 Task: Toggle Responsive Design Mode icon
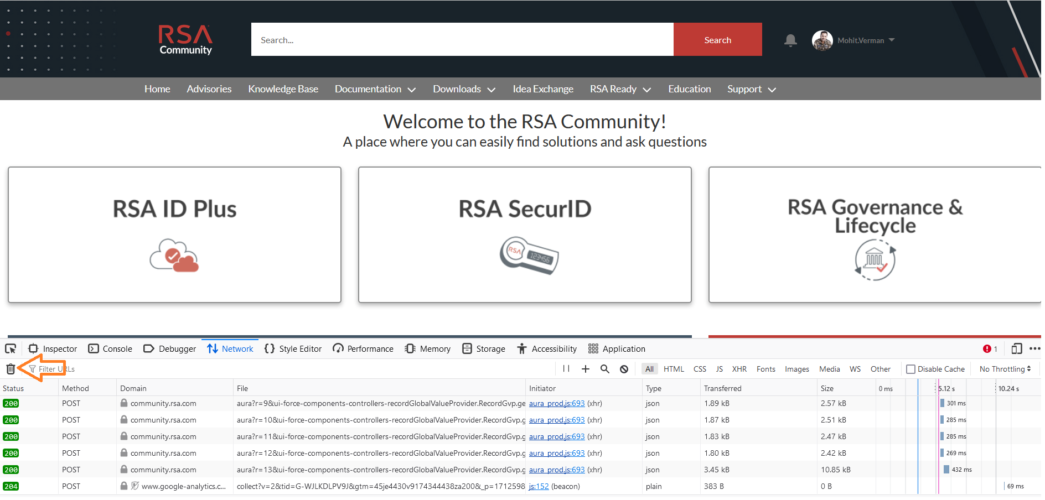(x=1016, y=348)
